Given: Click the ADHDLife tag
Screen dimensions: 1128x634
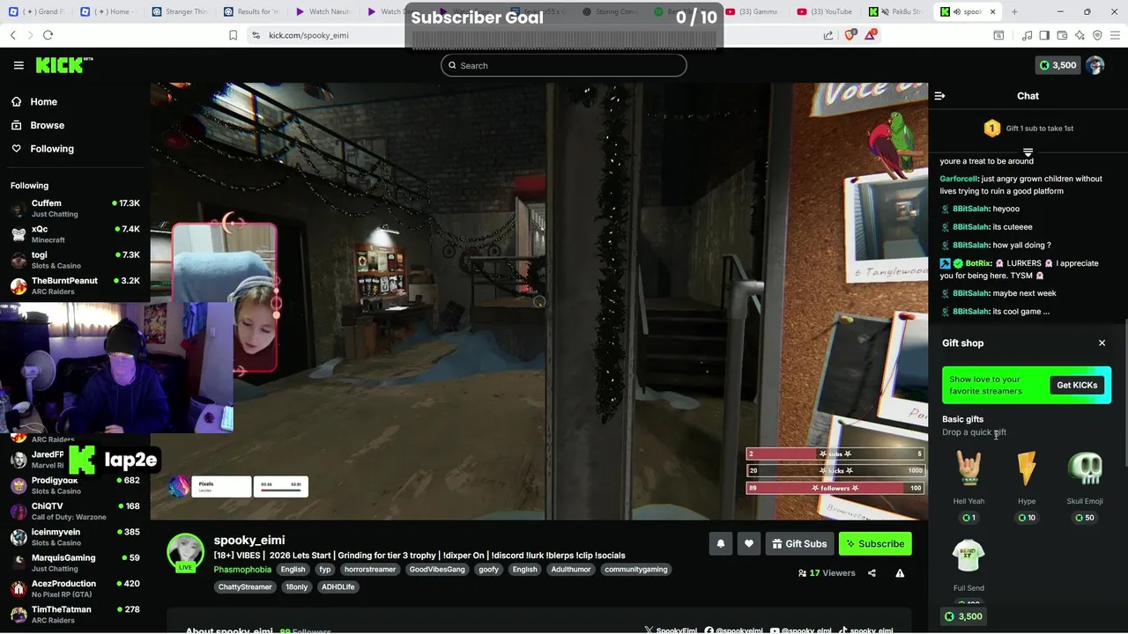Looking at the screenshot, I should pyautogui.click(x=338, y=587).
